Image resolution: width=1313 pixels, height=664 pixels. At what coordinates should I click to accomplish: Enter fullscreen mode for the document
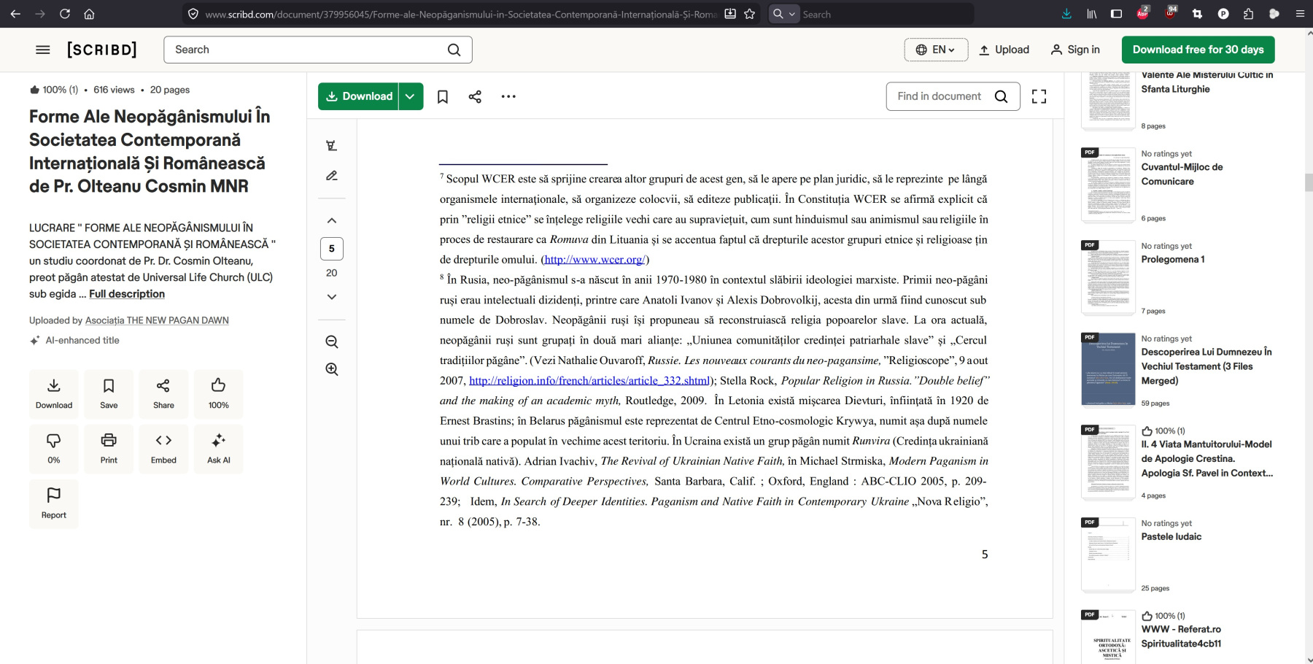(1039, 96)
